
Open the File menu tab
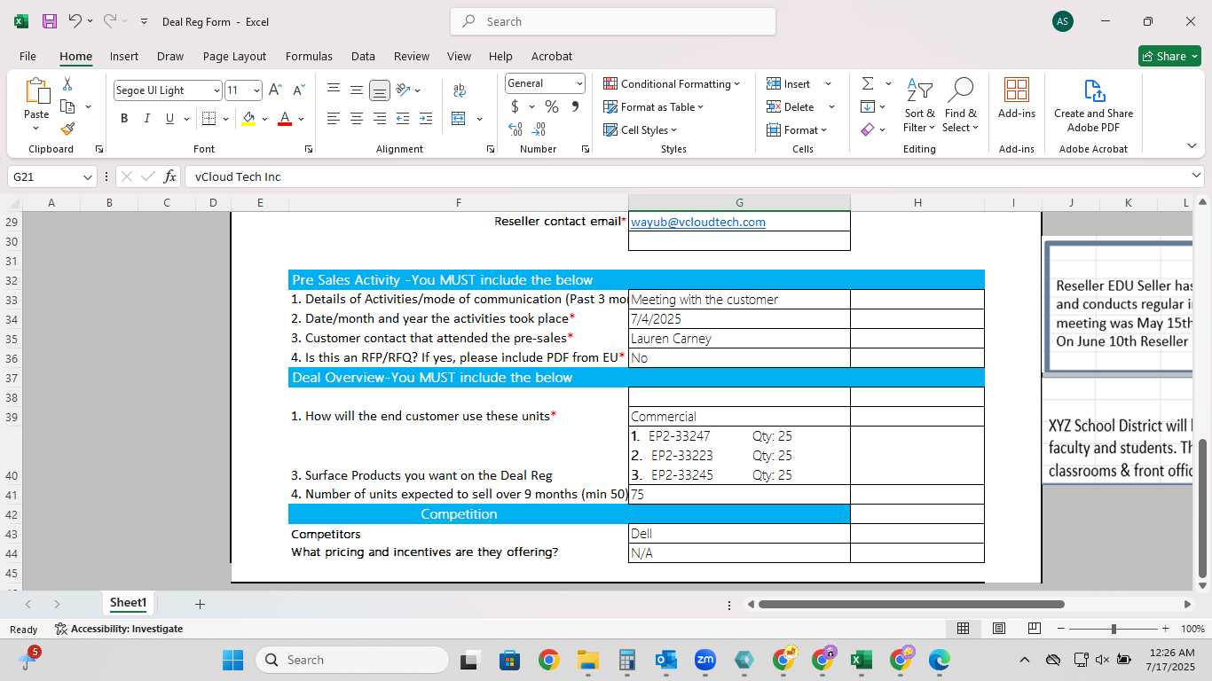tap(28, 56)
